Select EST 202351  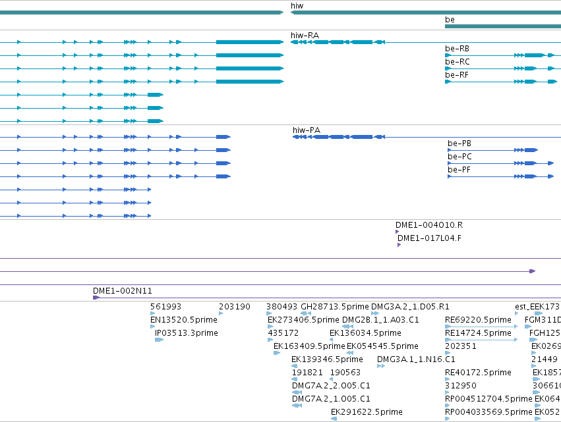460,346
